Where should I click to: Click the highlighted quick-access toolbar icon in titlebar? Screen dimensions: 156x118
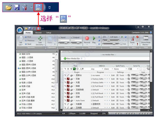click(x=39, y=28)
